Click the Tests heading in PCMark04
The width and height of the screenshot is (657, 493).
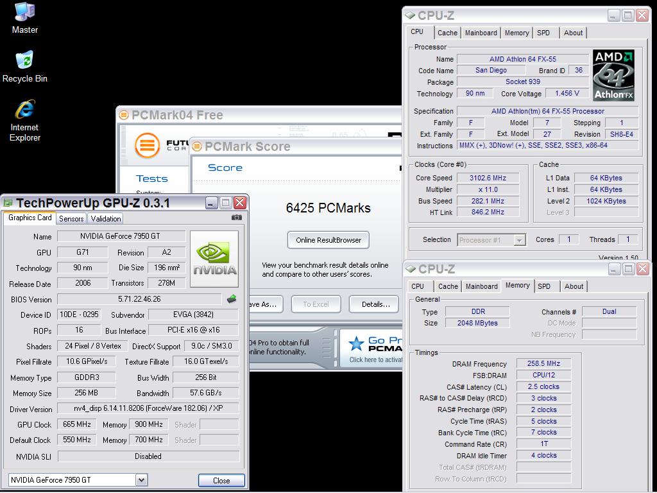(151, 178)
